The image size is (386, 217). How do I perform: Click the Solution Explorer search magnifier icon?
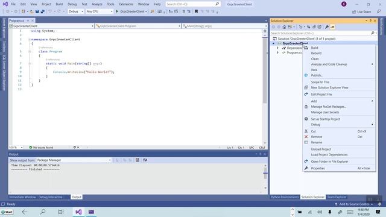373,33
